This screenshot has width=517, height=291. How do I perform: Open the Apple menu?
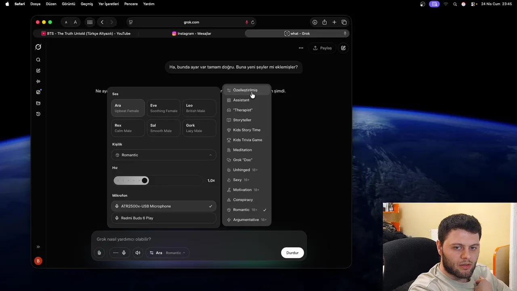coord(7,4)
